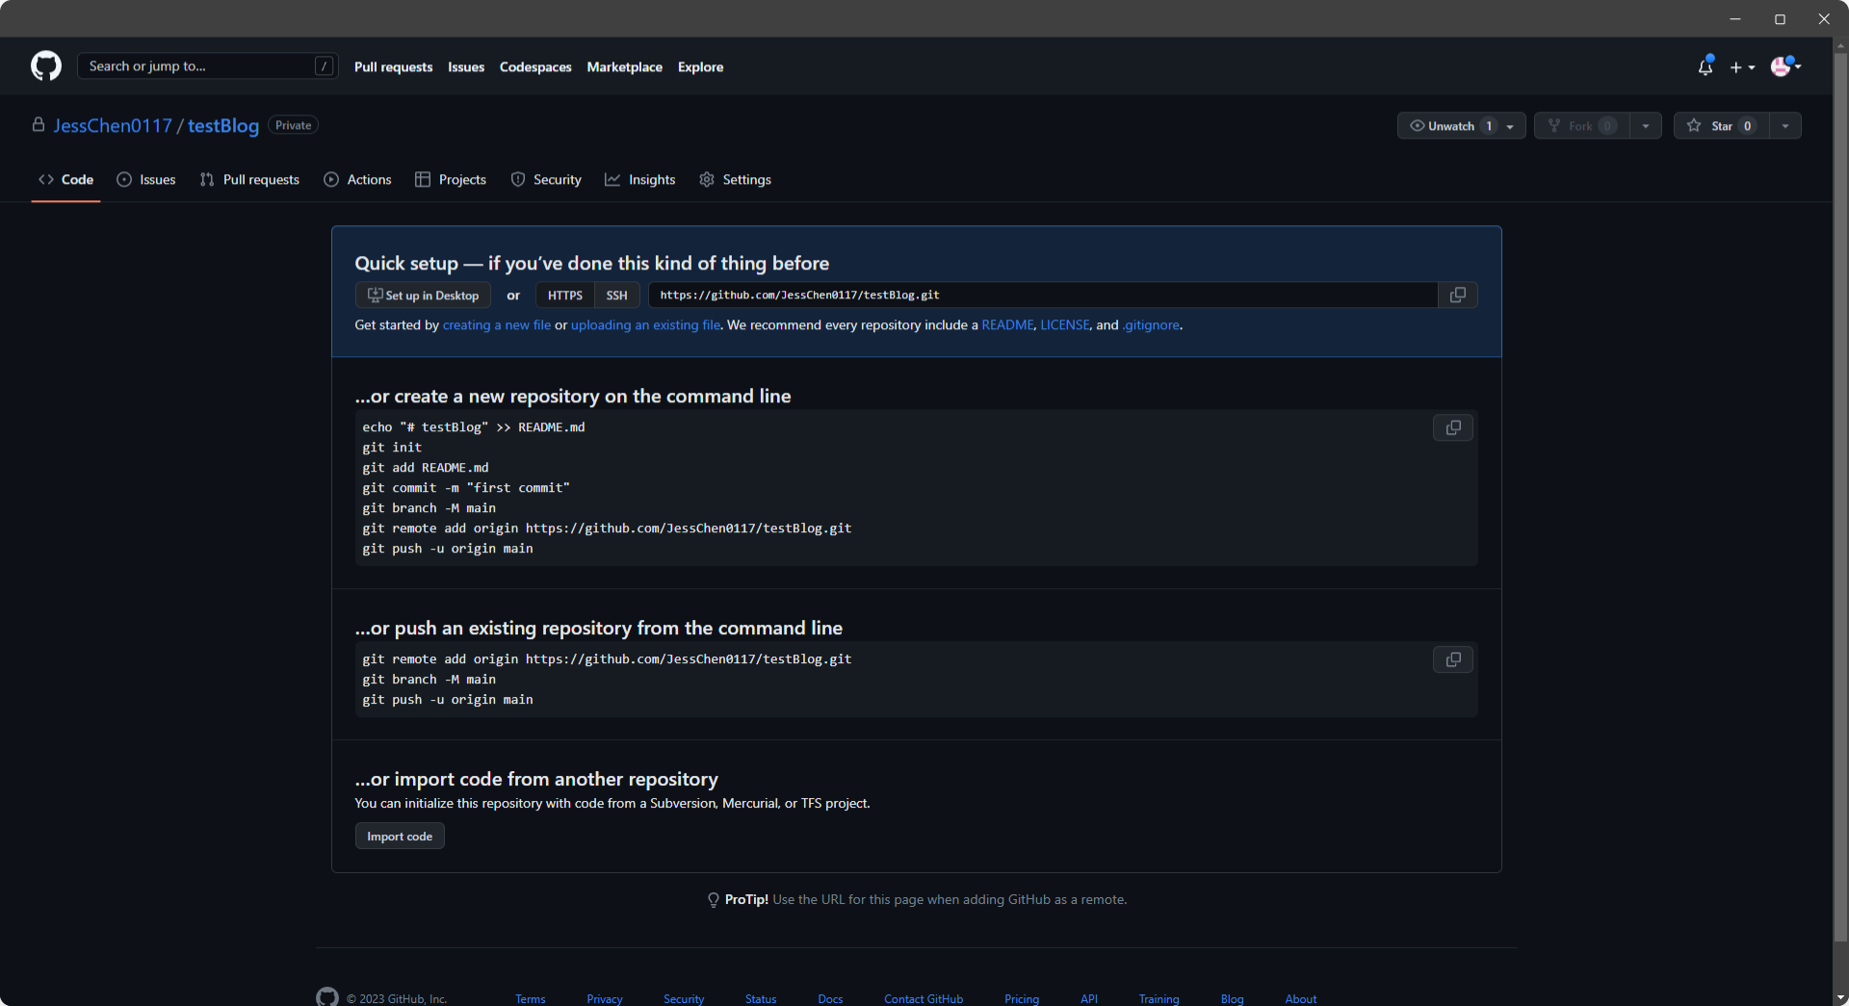This screenshot has width=1849, height=1006.
Task: Click the footer GitHub logo
Action: [327, 997]
